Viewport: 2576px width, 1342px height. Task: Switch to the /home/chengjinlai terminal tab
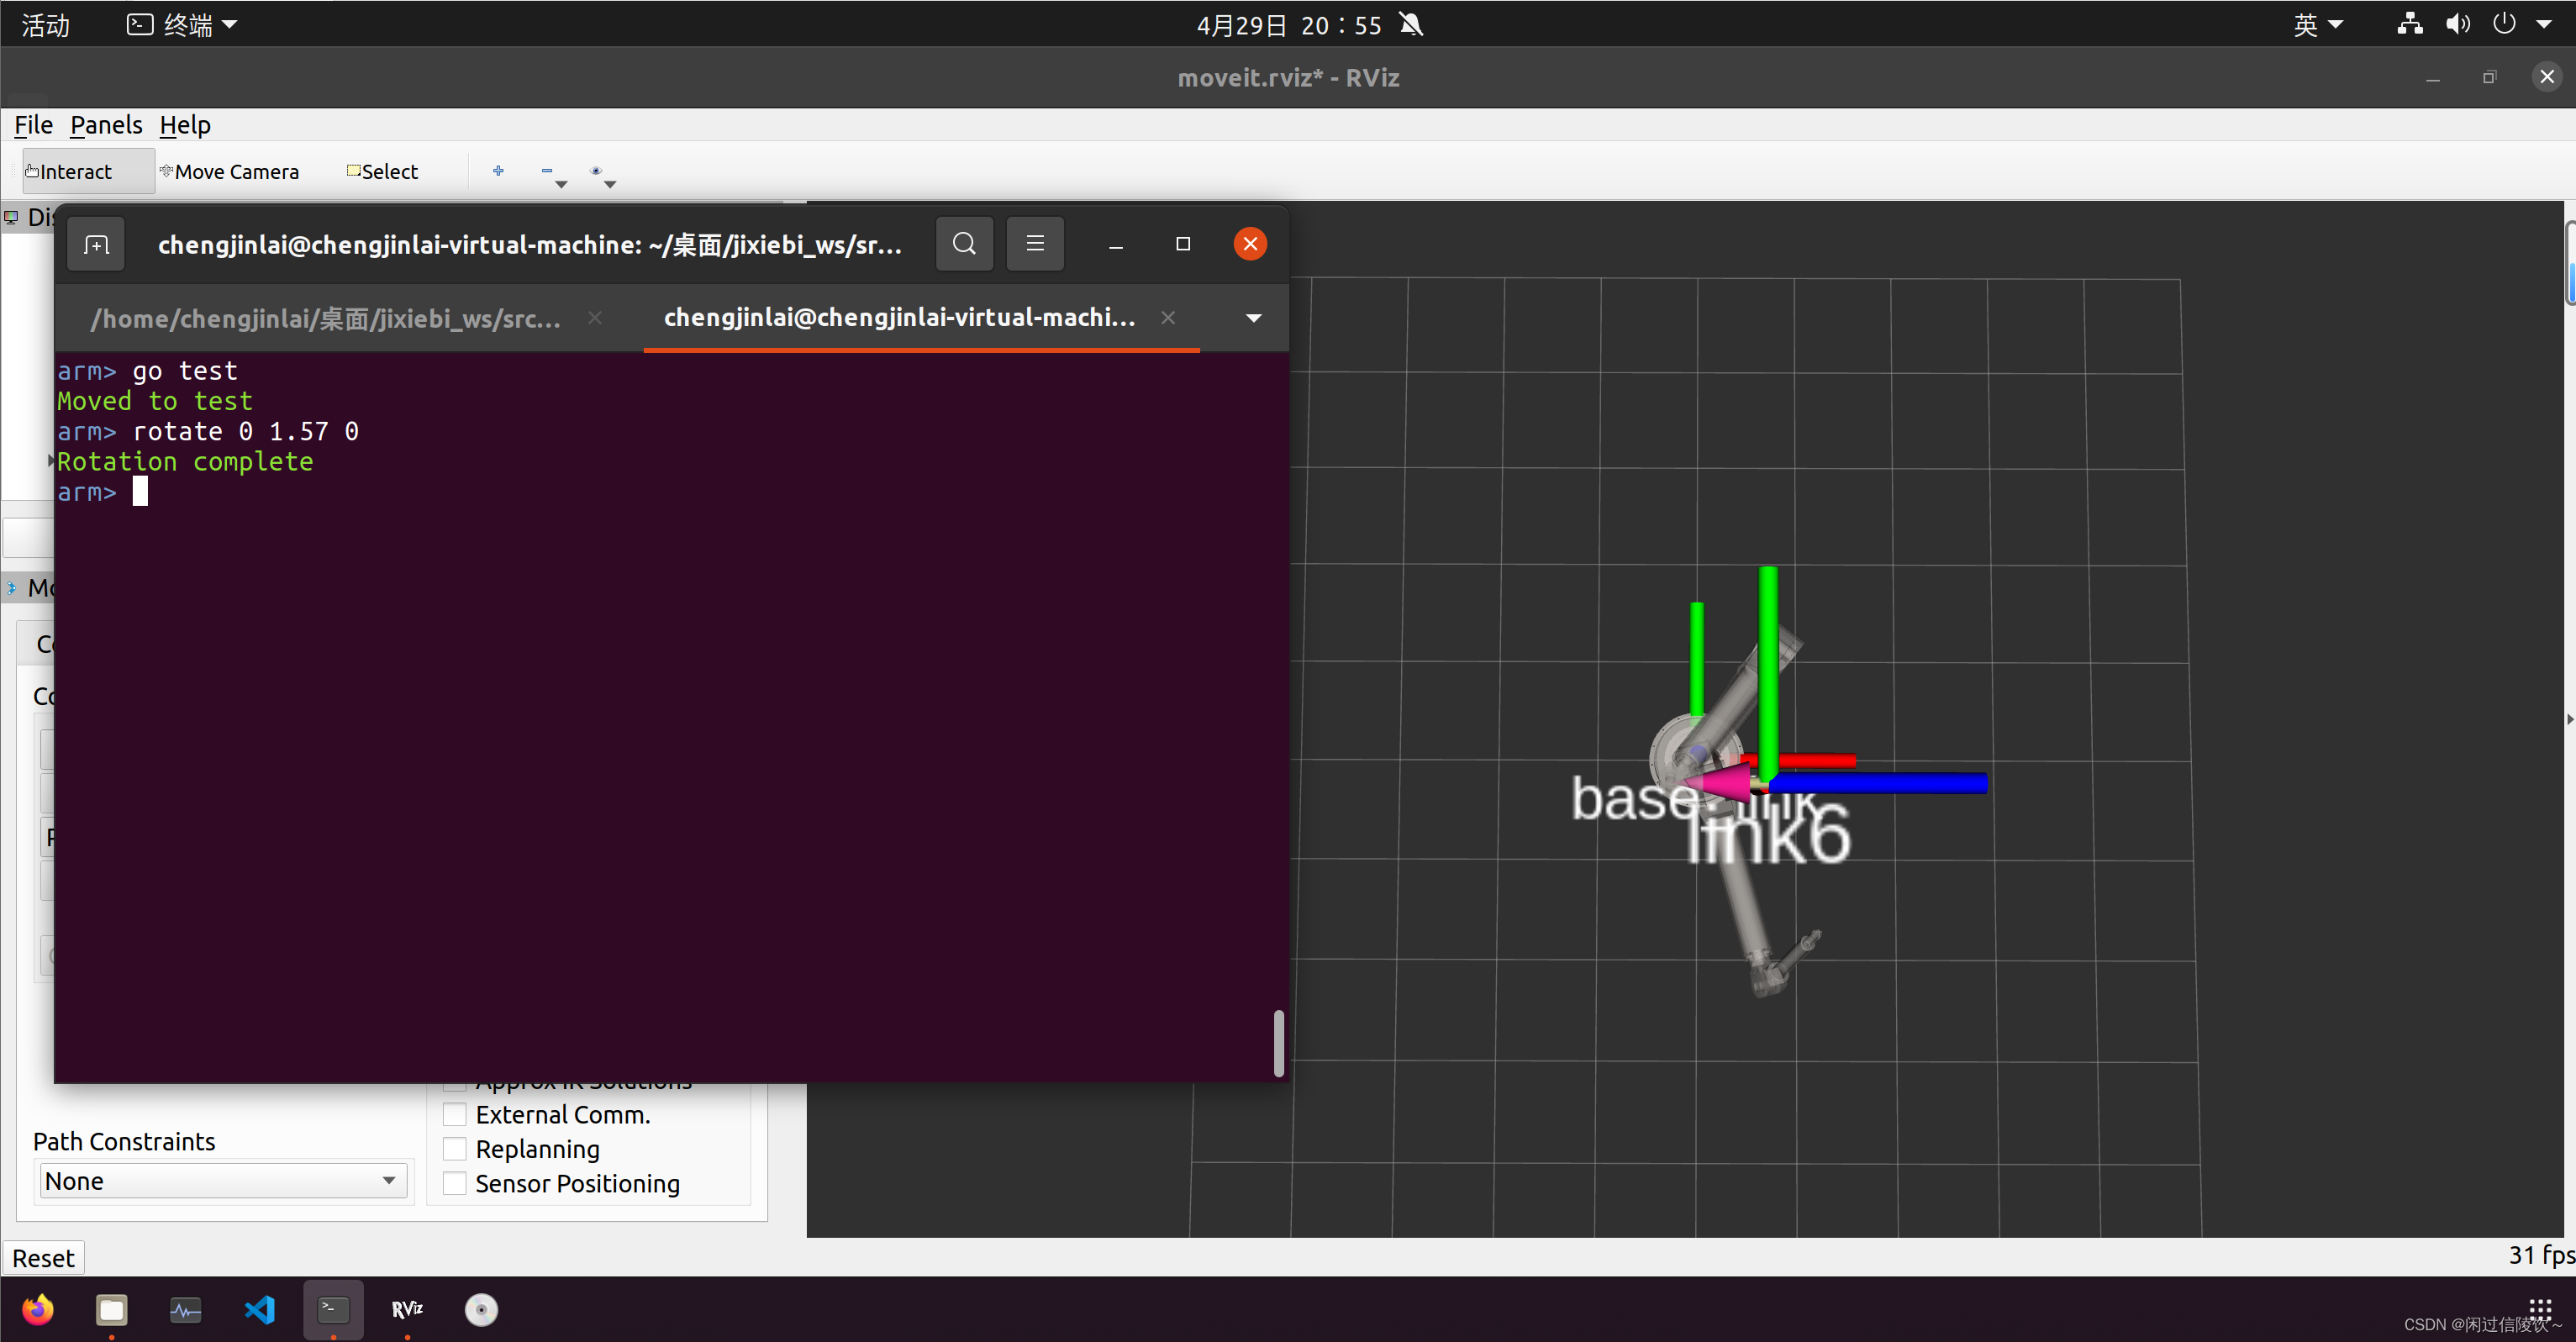[x=325, y=318]
